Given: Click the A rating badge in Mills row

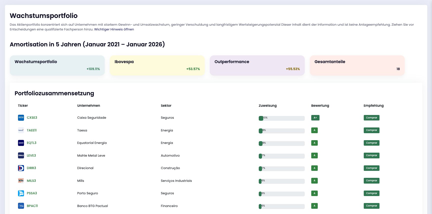Looking at the screenshot, I should pyautogui.click(x=314, y=181).
